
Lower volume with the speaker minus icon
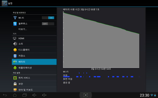34,95
